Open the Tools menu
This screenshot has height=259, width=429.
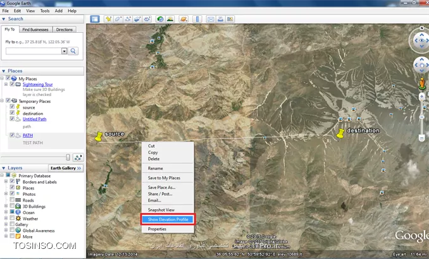(x=45, y=11)
